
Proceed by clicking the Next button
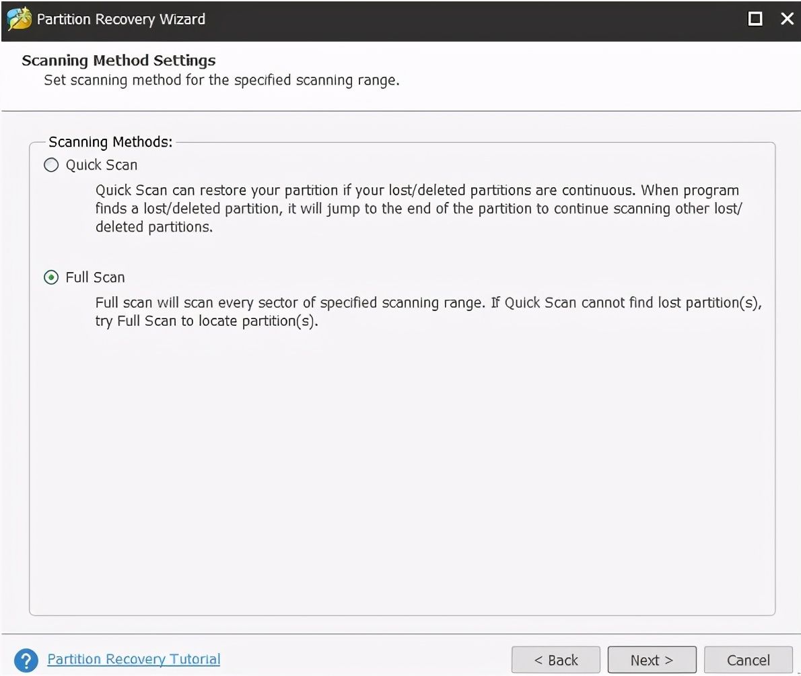(652, 660)
